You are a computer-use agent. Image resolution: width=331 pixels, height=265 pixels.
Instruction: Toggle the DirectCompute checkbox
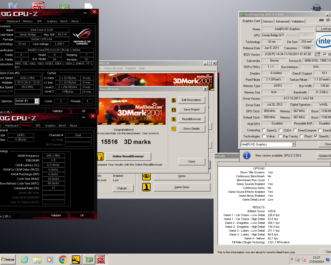[x=295, y=130]
